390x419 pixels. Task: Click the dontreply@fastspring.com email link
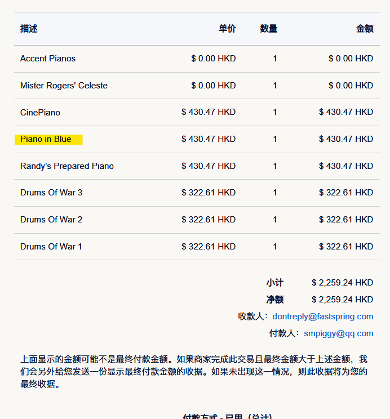tap(322, 317)
